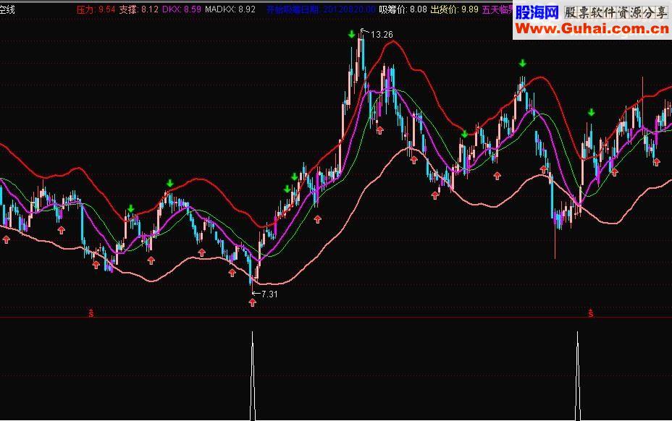Click the 吸筹价: 8.08 value
The height and width of the screenshot is (421, 672).
(403, 9)
